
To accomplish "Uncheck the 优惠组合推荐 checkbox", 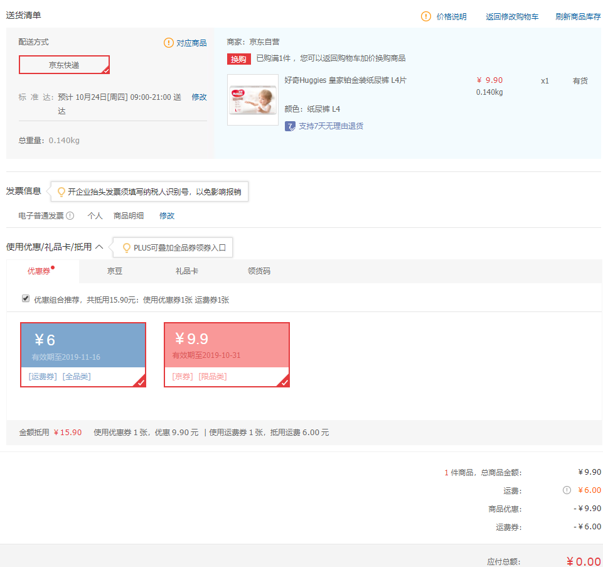I will coord(26,299).
